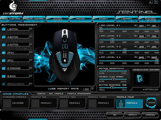Click the Motion Sensitivity slider handle
This screenshot has width=161, height=120.
[x=107, y=71]
